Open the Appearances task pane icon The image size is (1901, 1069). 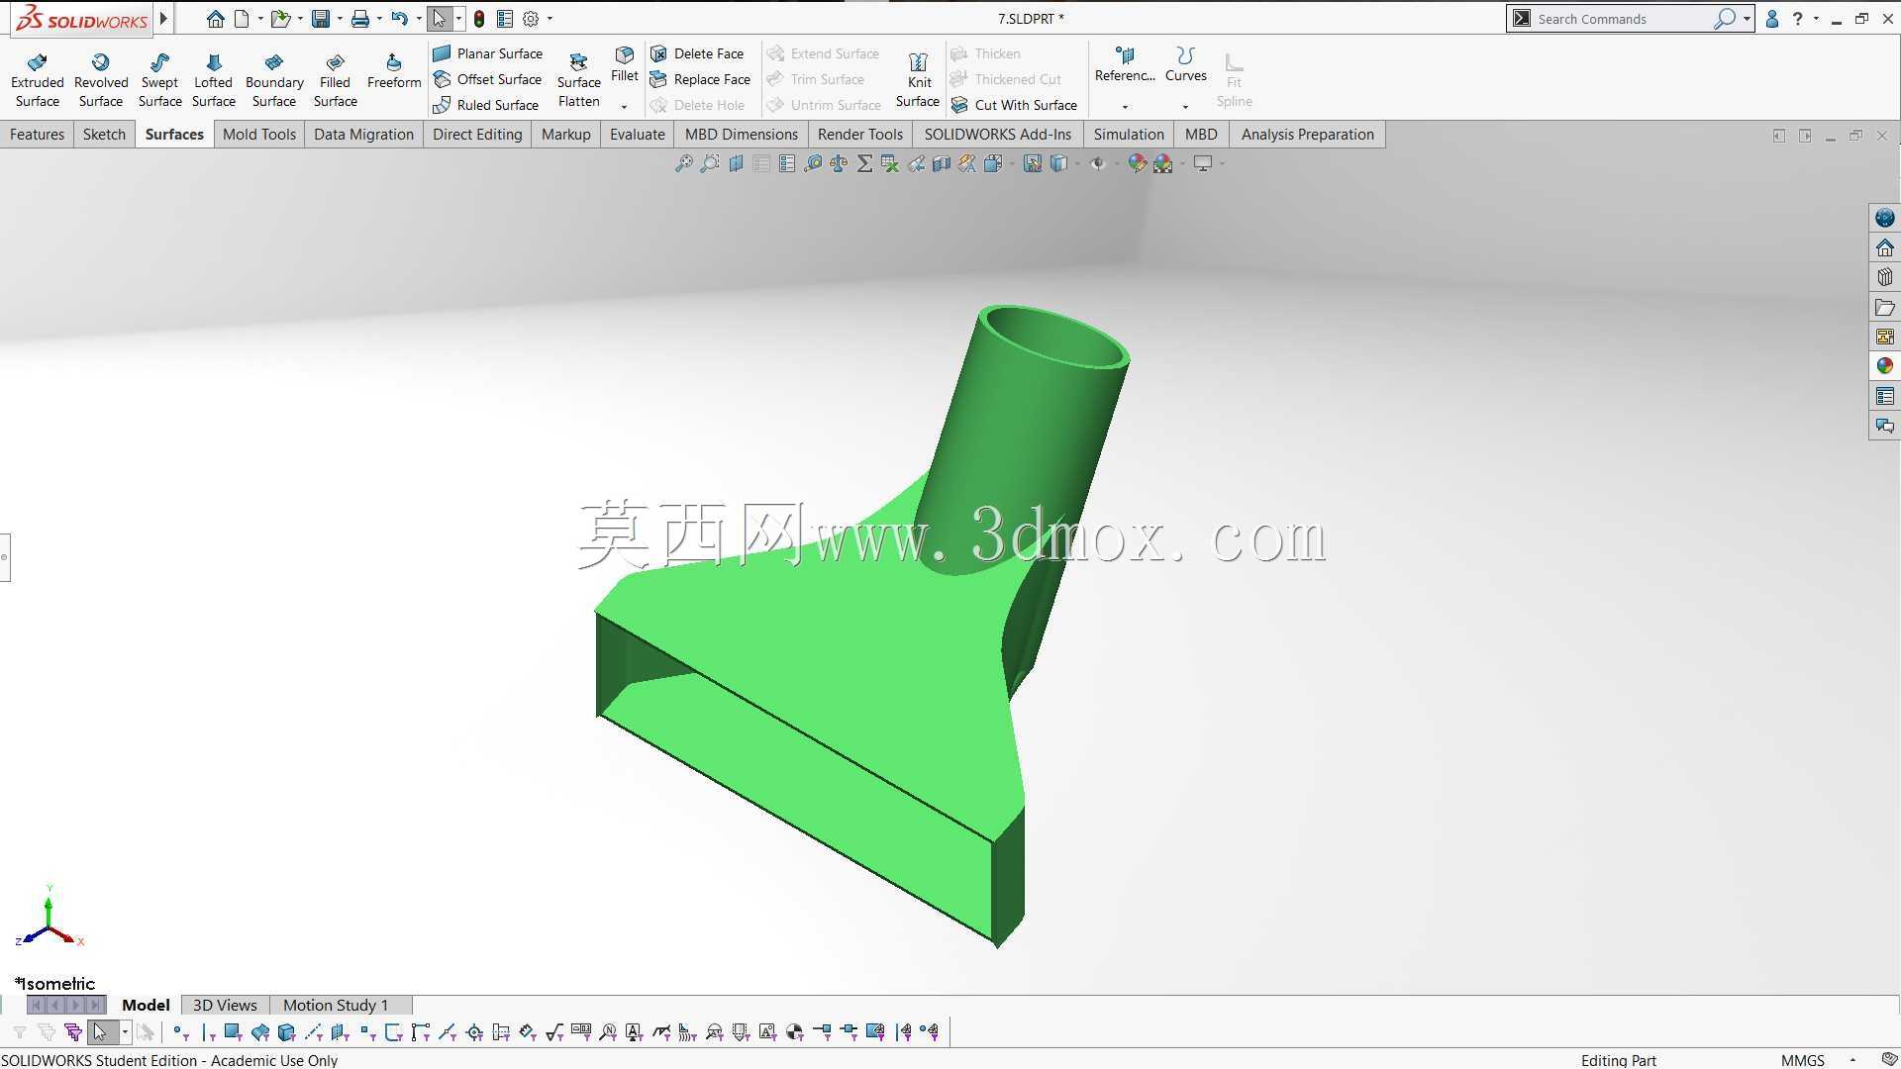(x=1884, y=366)
